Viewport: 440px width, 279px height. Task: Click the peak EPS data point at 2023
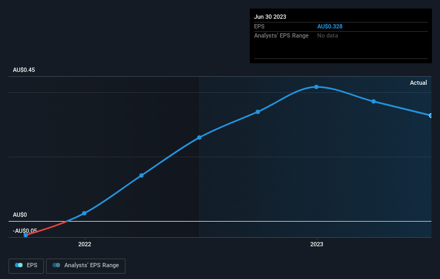pos(316,87)
